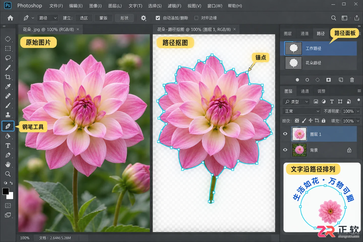Select the 花朵路径 path row

[319, 63]
